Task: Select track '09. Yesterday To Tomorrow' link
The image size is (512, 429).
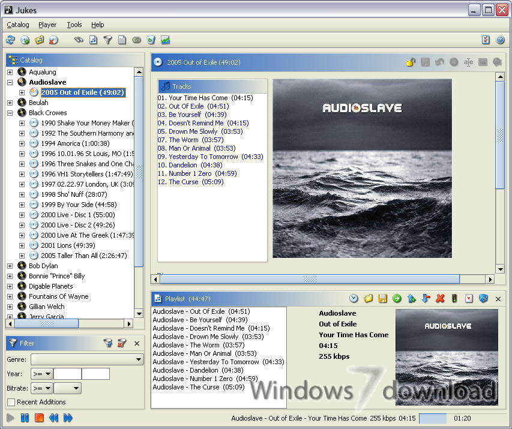Action: click(x=210, y=157)
